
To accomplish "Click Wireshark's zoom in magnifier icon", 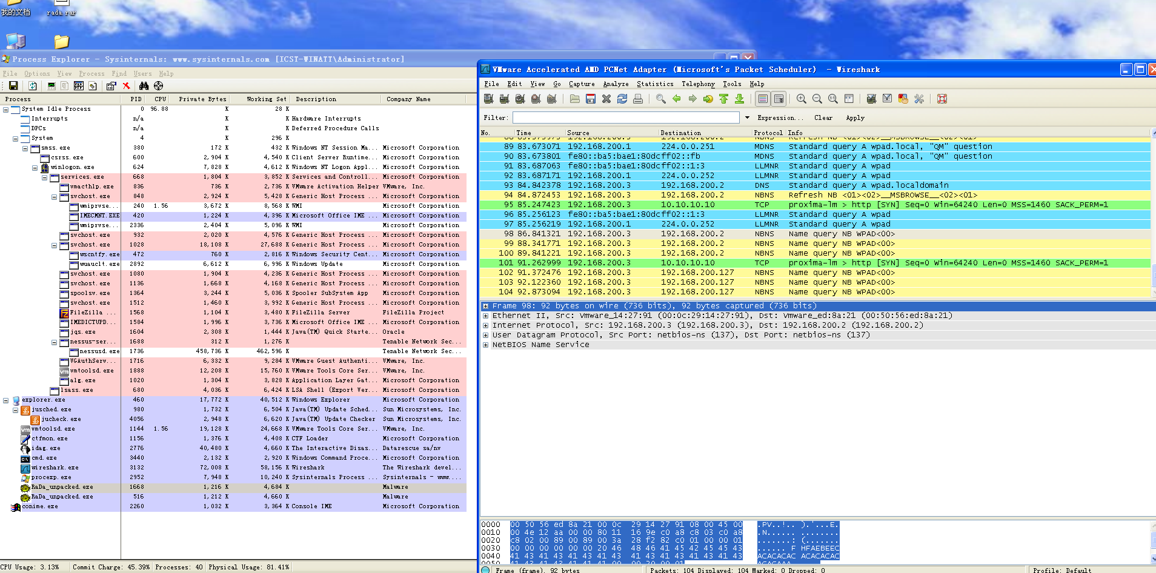I will (802, 99).
